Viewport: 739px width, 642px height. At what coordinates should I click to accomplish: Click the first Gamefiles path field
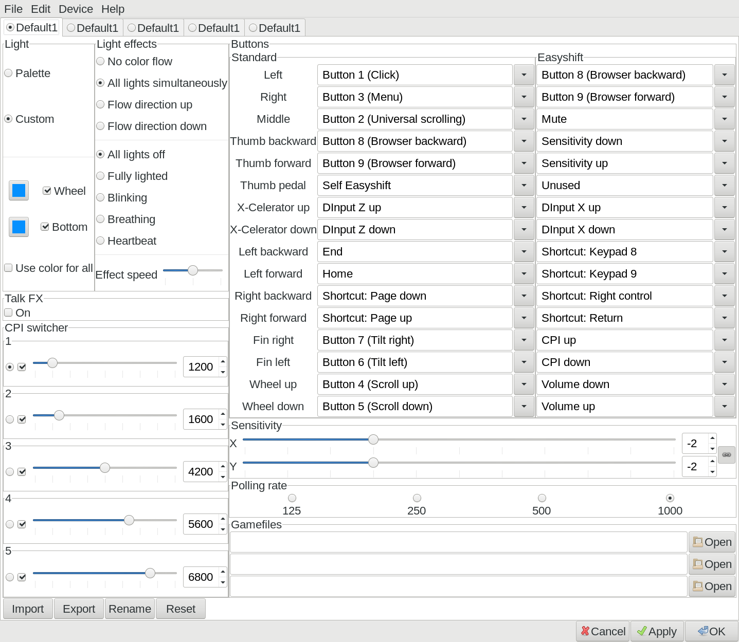pos(459,542)
